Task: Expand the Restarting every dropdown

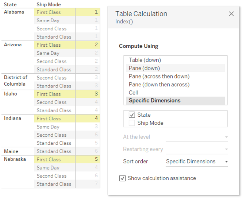Action: [x=197, y=149]
